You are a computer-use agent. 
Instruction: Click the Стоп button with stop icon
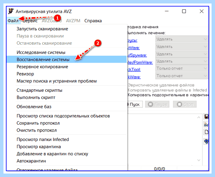point(185,104)
